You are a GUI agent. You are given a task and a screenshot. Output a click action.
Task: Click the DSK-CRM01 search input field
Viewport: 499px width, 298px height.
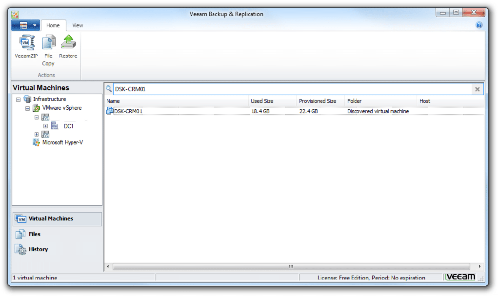pos(293,89)
